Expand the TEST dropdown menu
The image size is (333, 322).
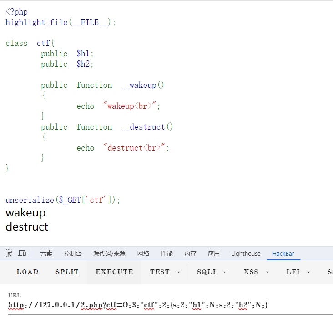(165, 272)
